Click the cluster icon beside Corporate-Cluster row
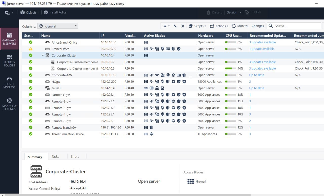 pos(47,55)
